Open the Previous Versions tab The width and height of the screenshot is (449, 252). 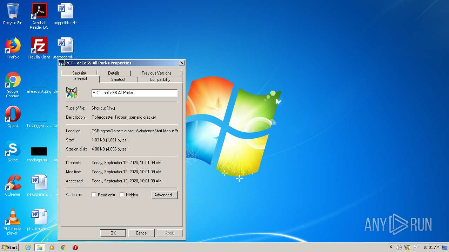pyautogui.click(x=156, y=73)
